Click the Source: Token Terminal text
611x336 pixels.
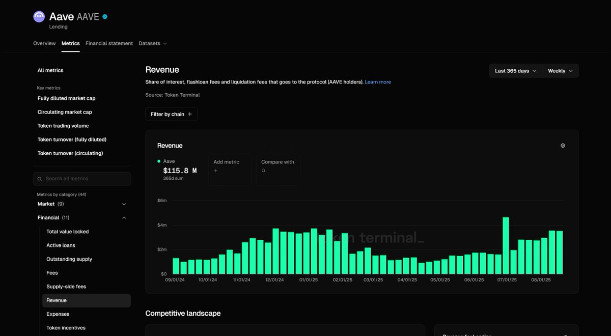172,95
